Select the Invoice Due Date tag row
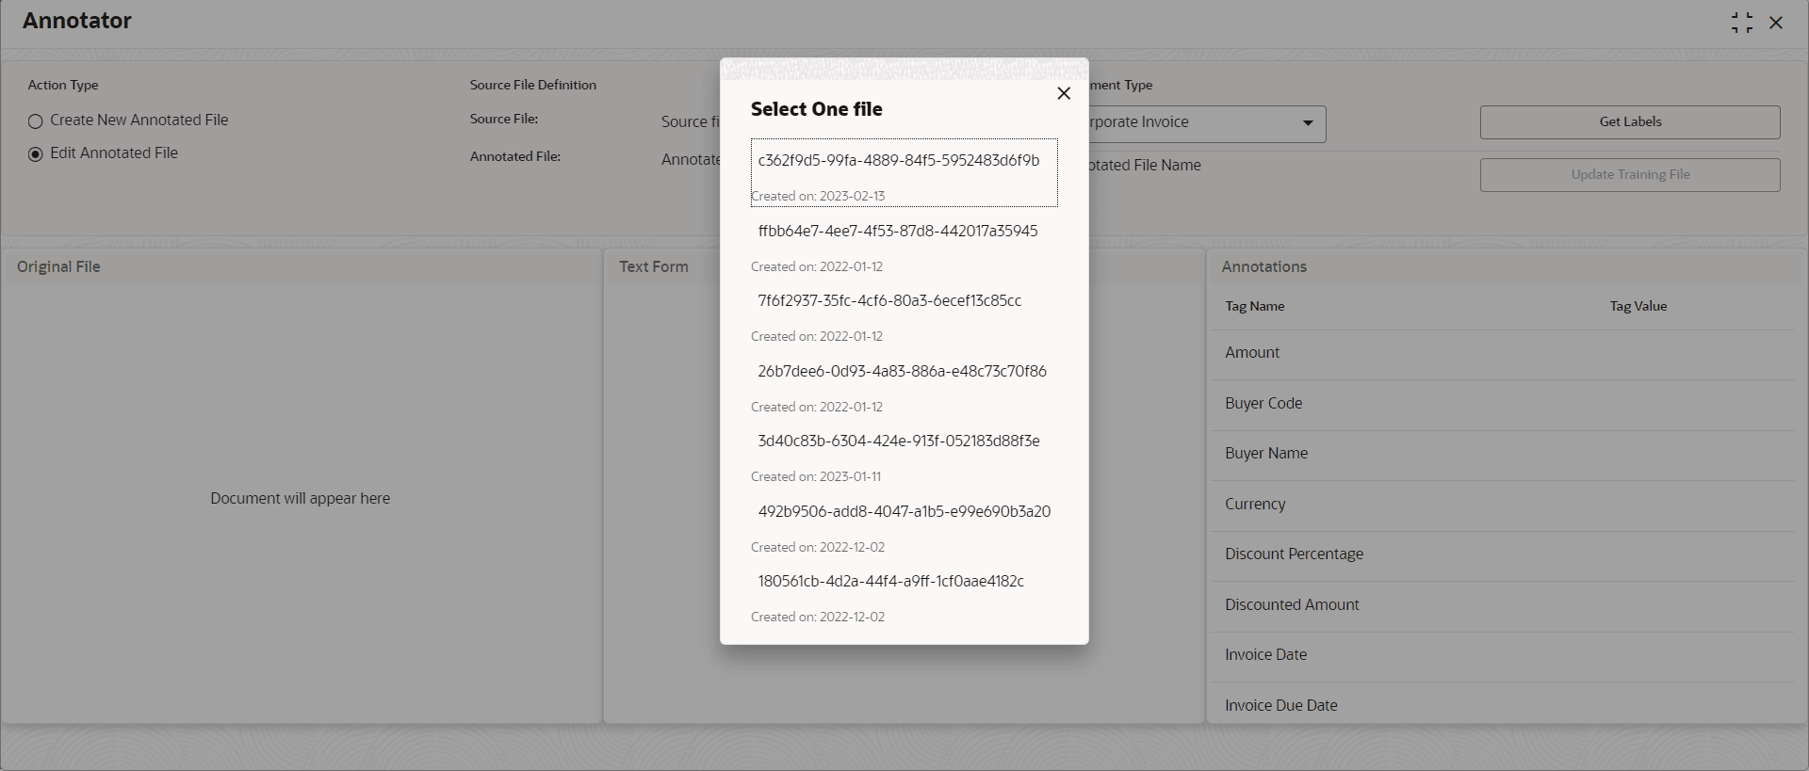 (x=1501, y=703)
